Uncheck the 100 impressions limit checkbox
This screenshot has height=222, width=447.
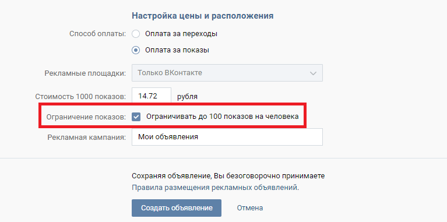coord(136,117)
